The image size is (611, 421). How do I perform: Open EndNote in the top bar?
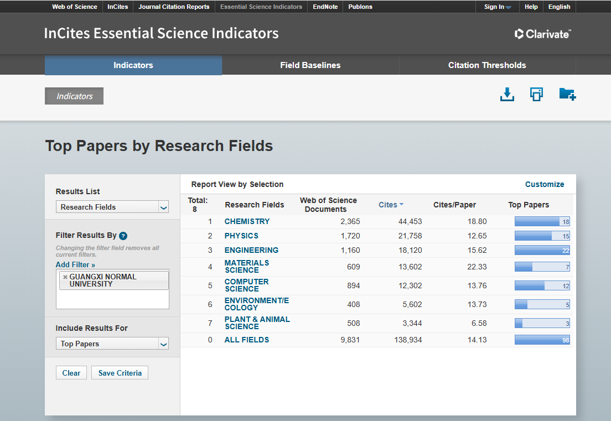[x=325, y=7]
